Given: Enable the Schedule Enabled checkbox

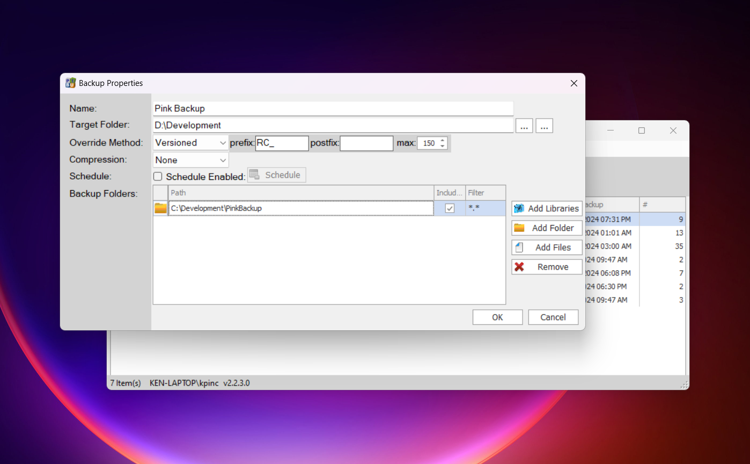Looking at the screenshot, I should [158, 176].
